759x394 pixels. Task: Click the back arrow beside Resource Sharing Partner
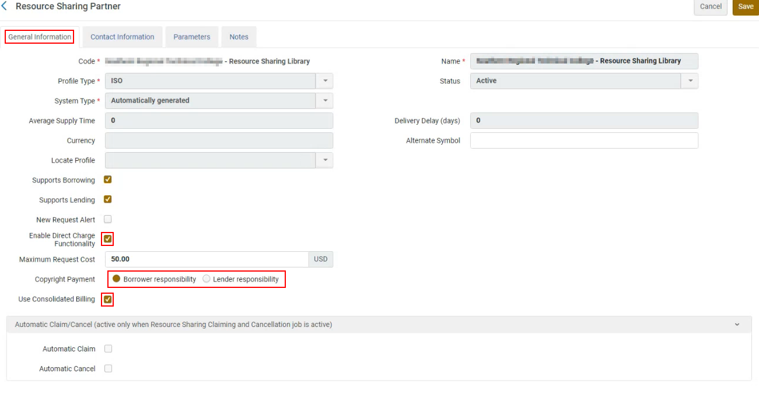pyautogui.click(x=5, y=6)
